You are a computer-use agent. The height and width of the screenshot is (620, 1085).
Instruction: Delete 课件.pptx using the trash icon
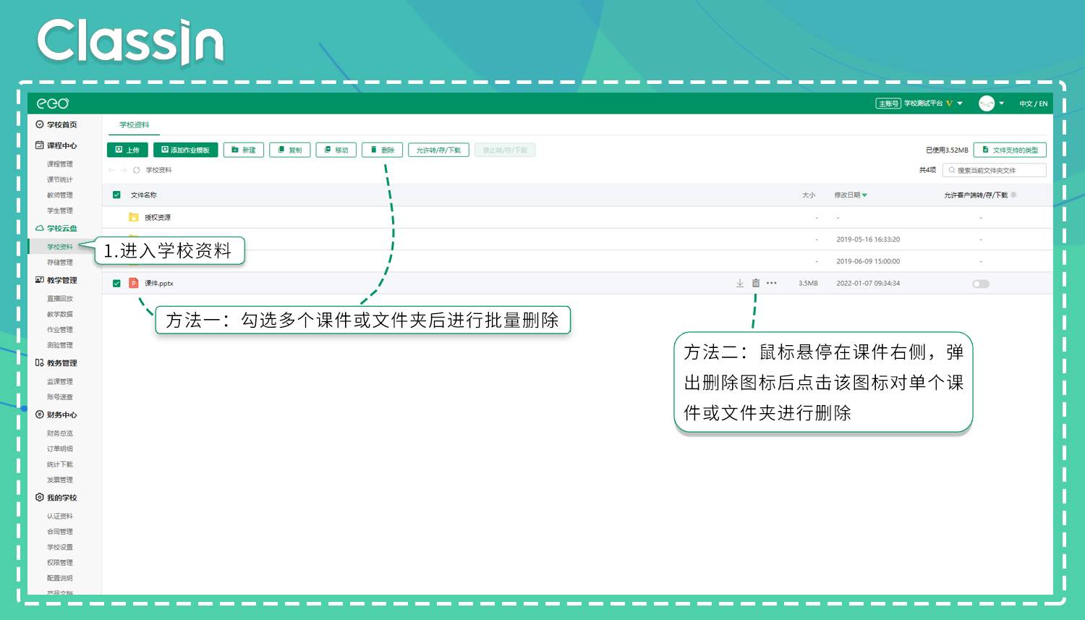click(756, 283)
